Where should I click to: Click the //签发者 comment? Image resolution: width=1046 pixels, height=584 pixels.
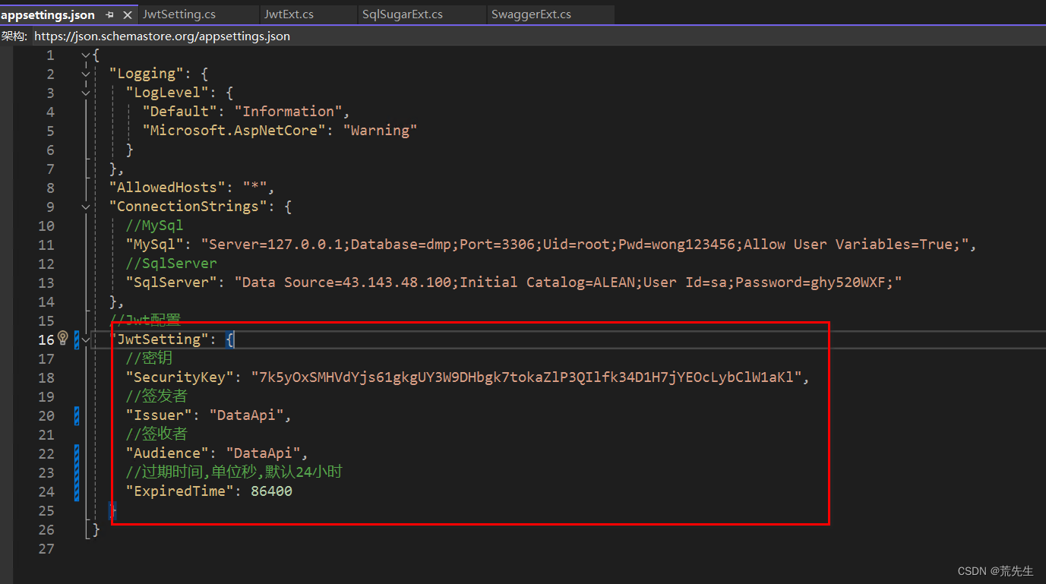coord(156,396)
